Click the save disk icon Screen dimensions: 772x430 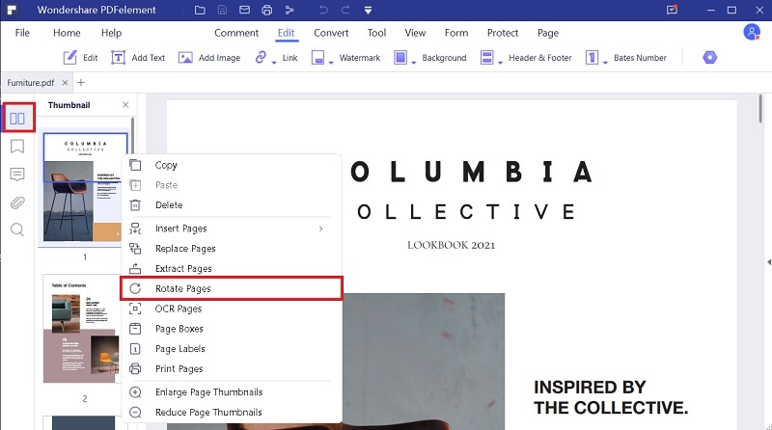click(223, 10)
